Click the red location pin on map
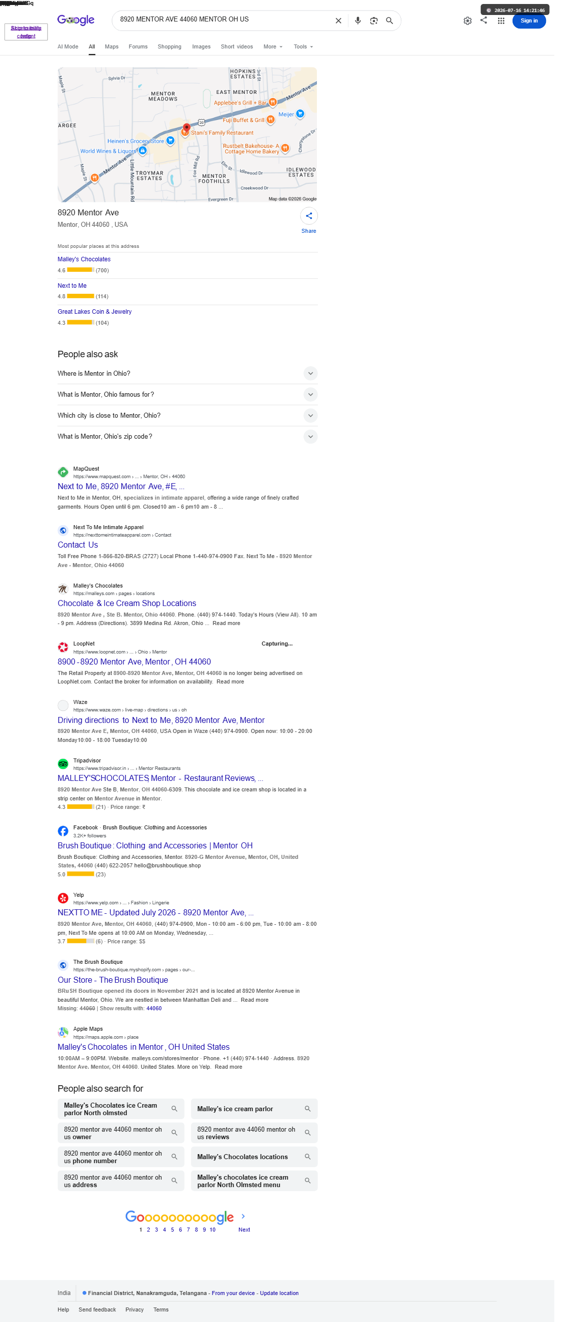This screenshot has width=561, height=1322. 187,127
